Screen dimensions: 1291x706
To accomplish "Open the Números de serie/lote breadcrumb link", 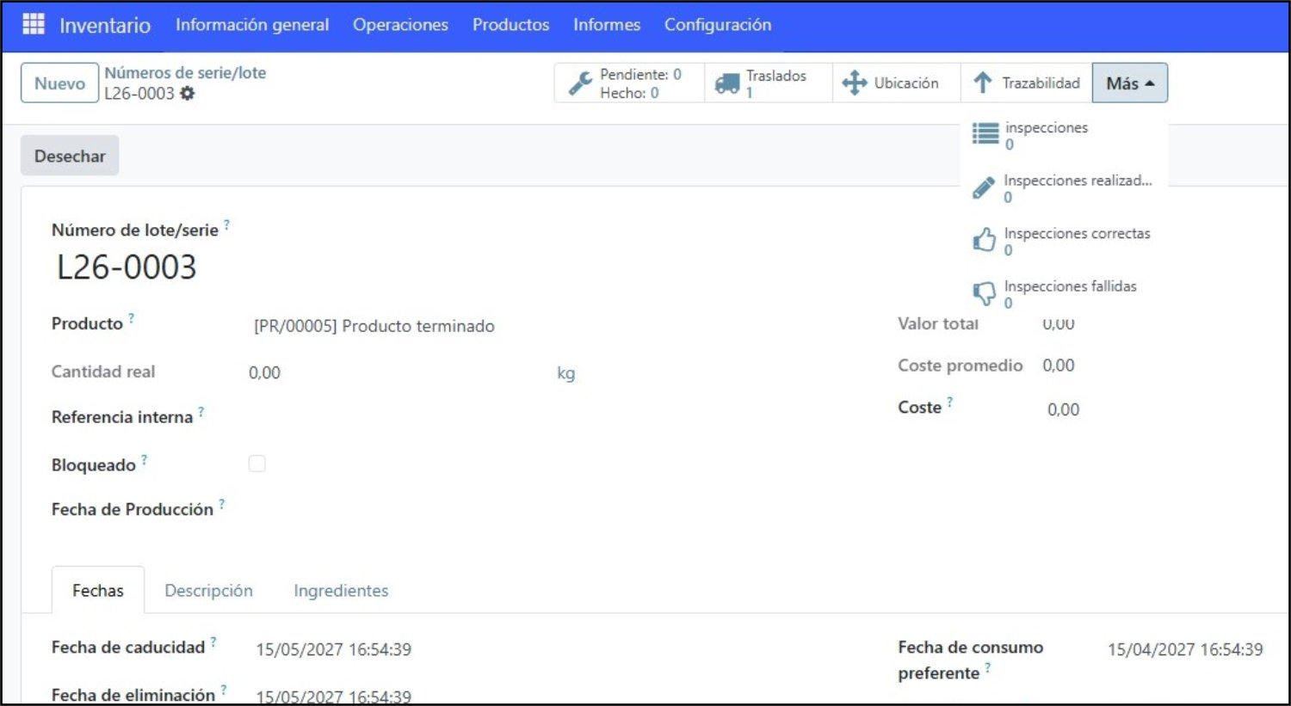I will [185, 73].
